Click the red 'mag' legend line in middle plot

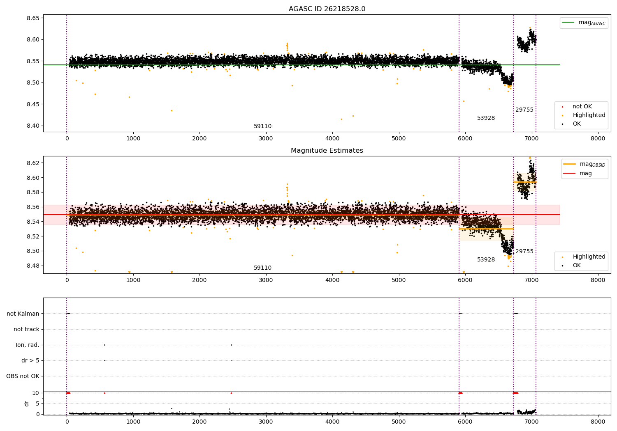click(x=569, y=174)
